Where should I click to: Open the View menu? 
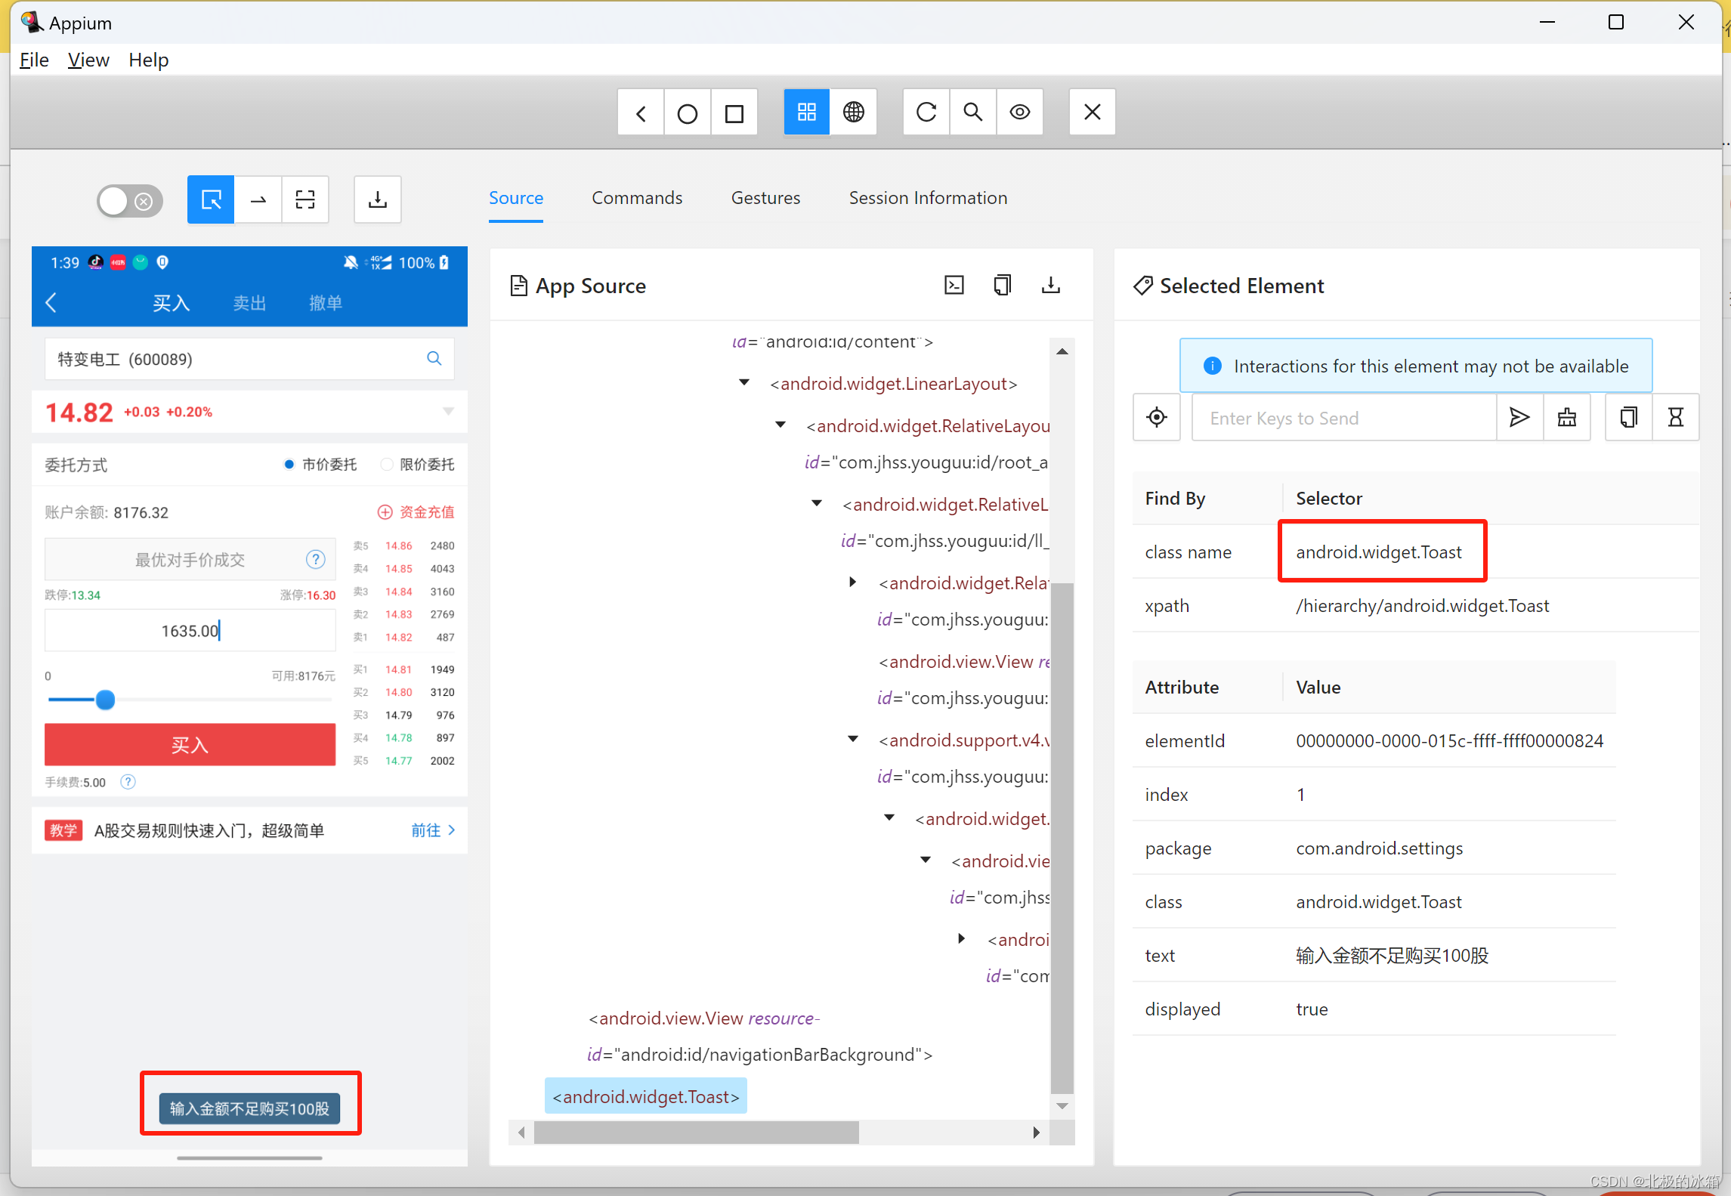coord(88,60)
